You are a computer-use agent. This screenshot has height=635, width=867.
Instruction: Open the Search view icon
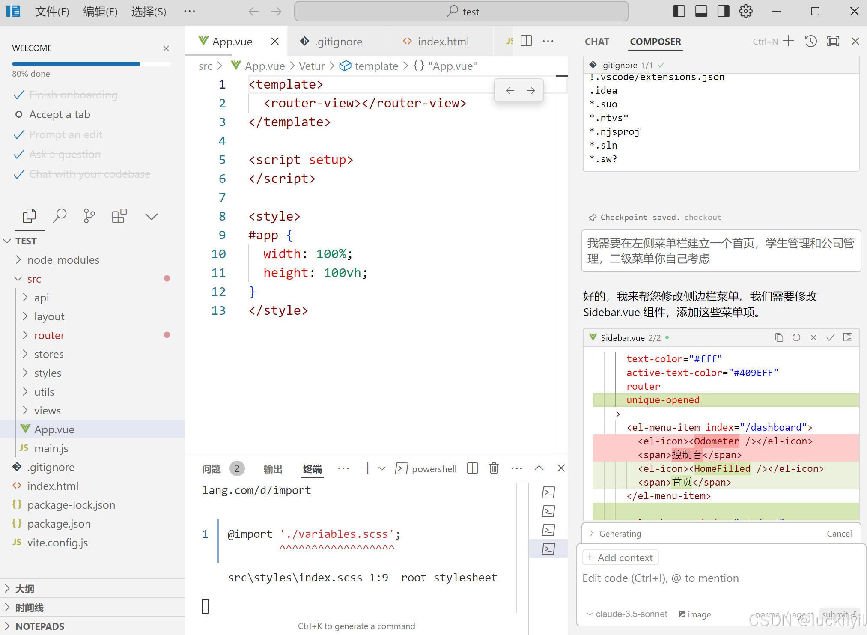tap(60, 216)
